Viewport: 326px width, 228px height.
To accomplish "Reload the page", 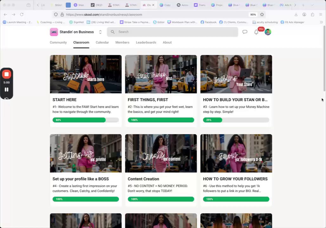I will click(22, 15).
